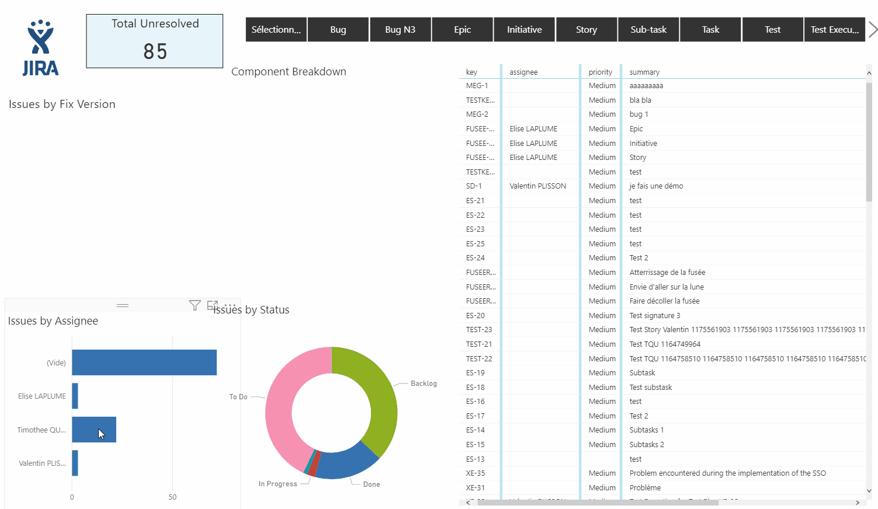Click the MEG-1 key cell
The image size is (878, 509).
[477, 86]
